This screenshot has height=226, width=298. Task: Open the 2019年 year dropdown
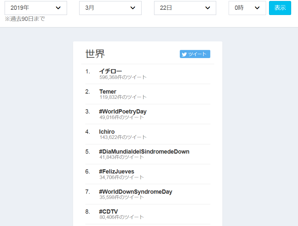point(35,8)
